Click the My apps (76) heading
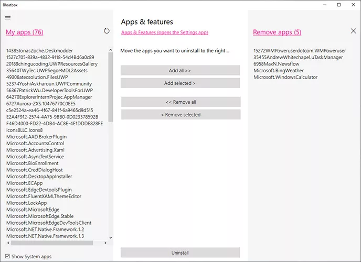The width and height of the screenshot is (361, 262). coord(25,32)
